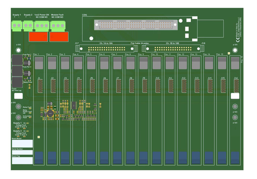Click the Supply 1 On LED

pos(28,123)
